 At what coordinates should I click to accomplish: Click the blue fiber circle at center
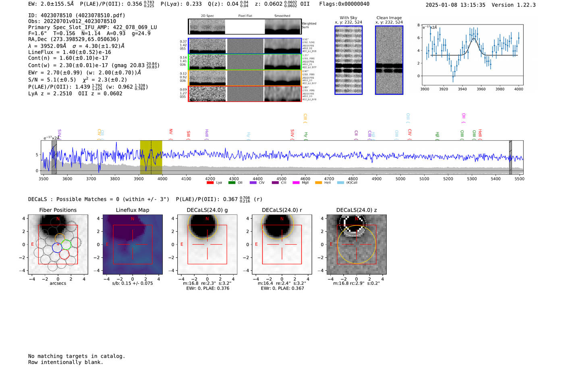tap(57, 248)
